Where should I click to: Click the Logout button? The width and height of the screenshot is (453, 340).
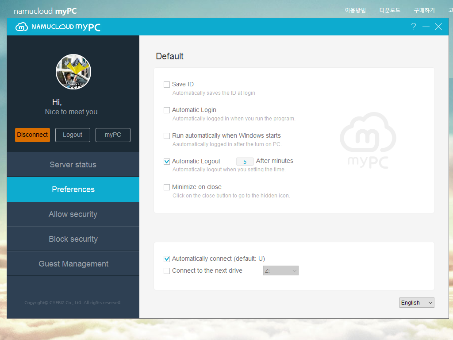click(73, 135)
